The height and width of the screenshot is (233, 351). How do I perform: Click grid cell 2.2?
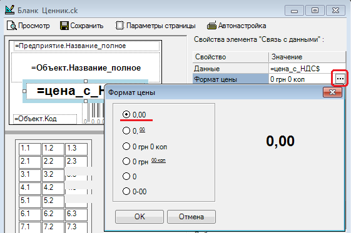pos(53,162)
